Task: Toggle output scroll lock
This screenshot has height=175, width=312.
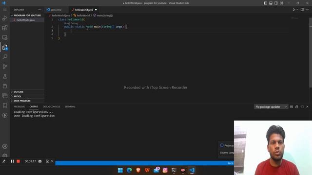Action: [x=297, y=107]
